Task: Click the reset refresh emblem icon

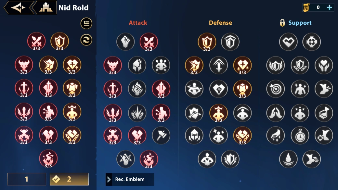Action: click(x=86, y=40)
